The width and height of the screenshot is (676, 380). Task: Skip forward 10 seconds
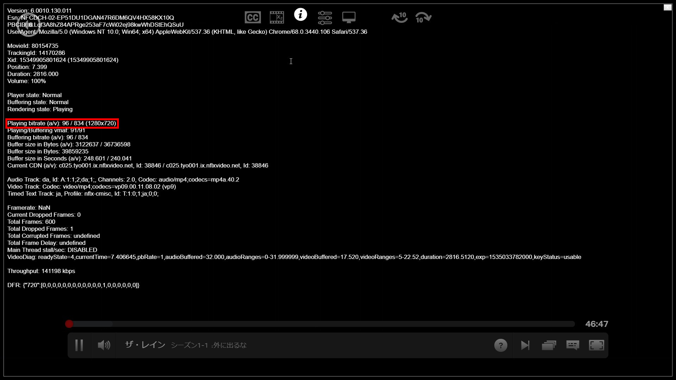coord(423,17)
